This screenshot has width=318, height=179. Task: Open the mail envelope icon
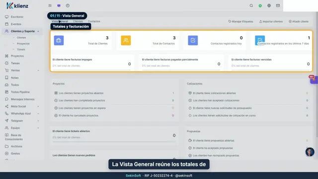point(278,5)
